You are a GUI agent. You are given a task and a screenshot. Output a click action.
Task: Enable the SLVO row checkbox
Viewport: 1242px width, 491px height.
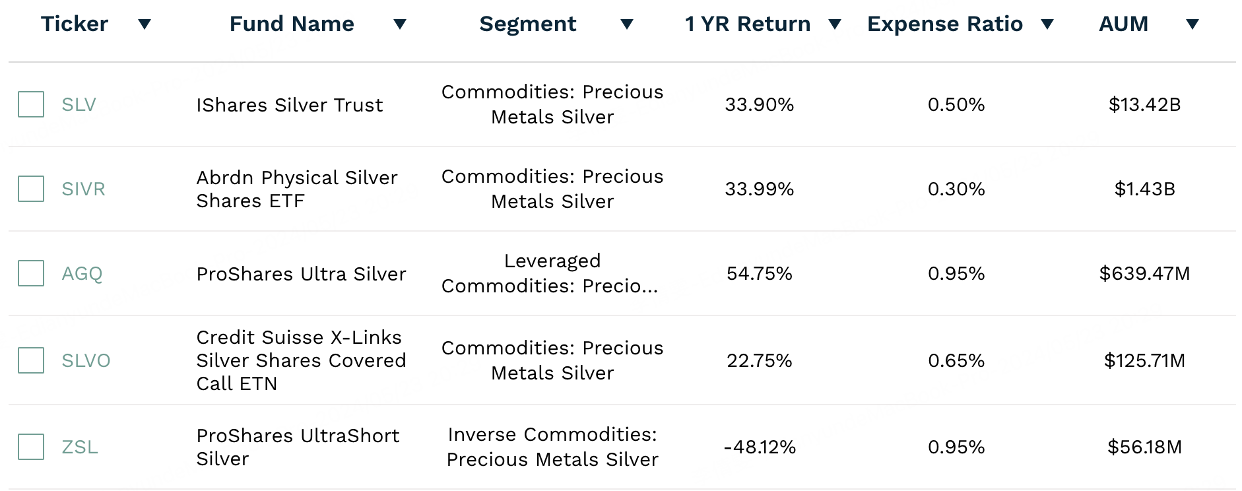click(31, 360)
